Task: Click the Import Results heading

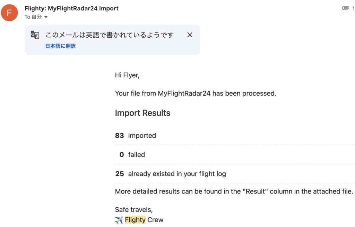Action: pyautogui.click(x=142, y=113)
